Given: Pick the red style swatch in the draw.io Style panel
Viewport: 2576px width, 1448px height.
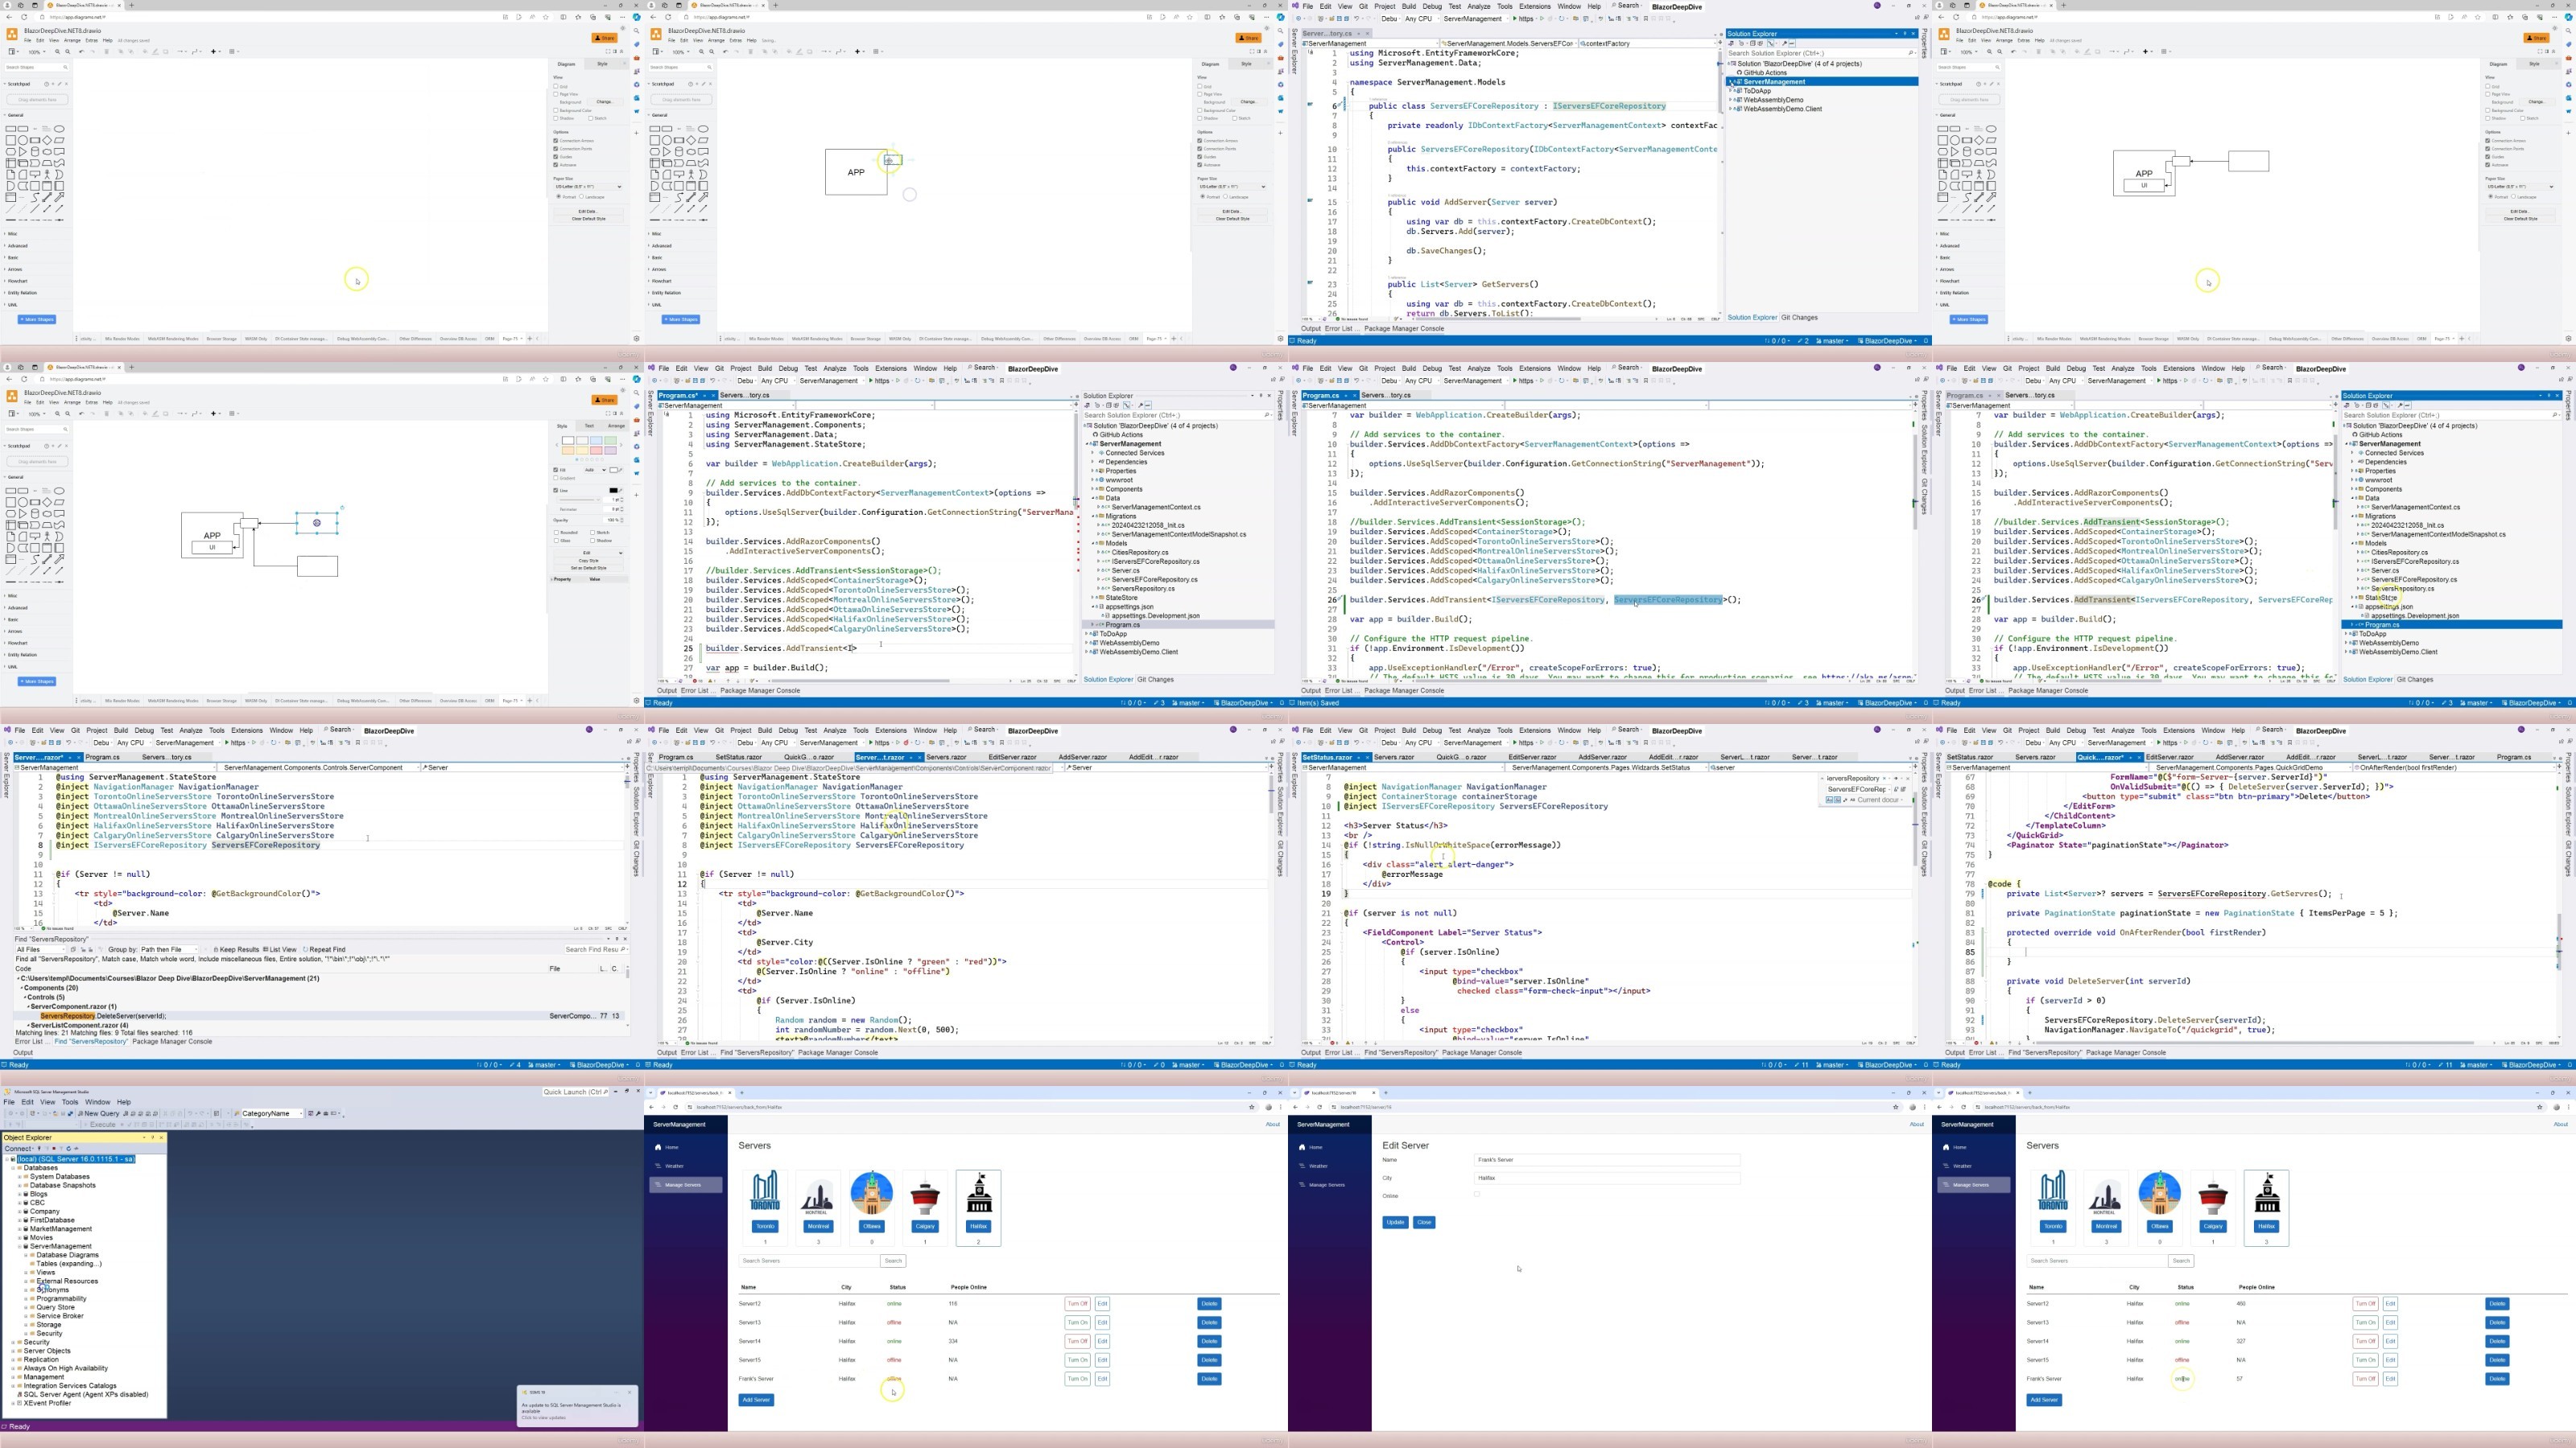Looking at the screenshot, I should point(597,450).
